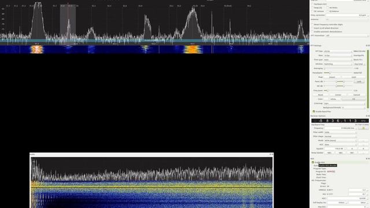This screenshot has width=370, height=208.
Task: Click the Center button
Action: point(338,95)
